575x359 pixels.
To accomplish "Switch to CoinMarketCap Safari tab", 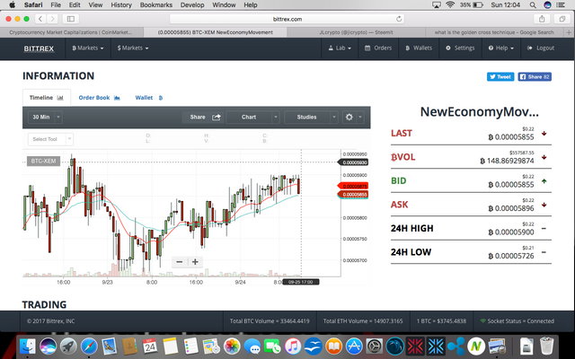I will click(x=71, y=32).
